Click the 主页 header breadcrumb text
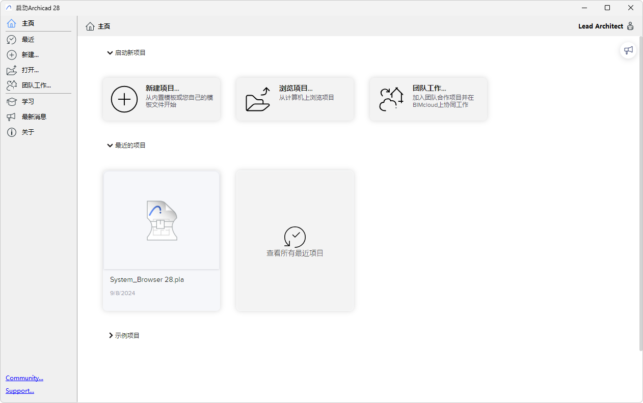The width and height of the screenshot is (643, 403). click(x=104, y=26)
